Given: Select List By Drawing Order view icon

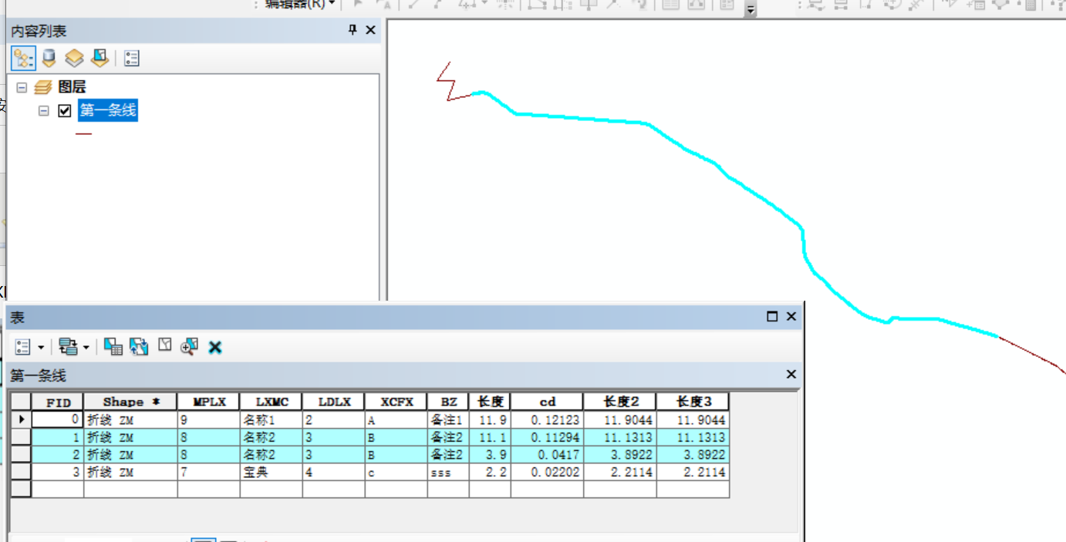Looking at the screenshot, I should 24,58.
